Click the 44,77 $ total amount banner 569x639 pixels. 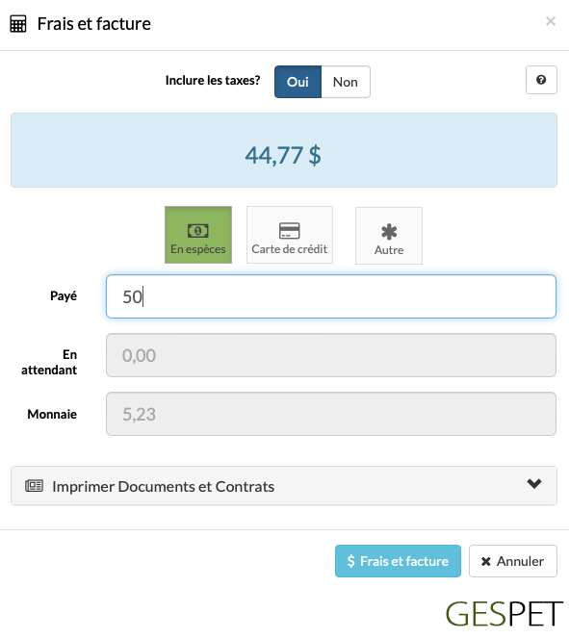284,150
